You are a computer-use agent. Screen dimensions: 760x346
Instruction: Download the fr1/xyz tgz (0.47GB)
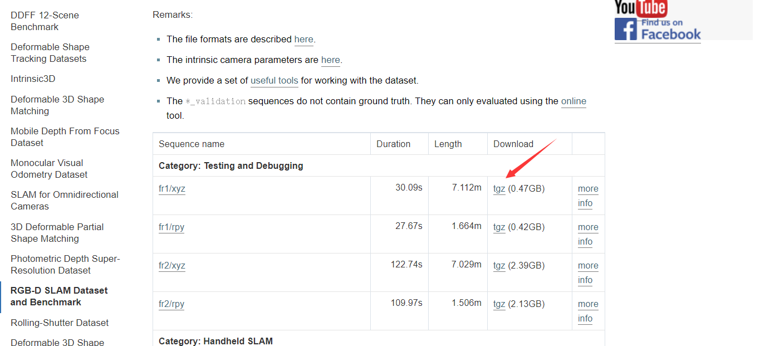tap(499, 189)
